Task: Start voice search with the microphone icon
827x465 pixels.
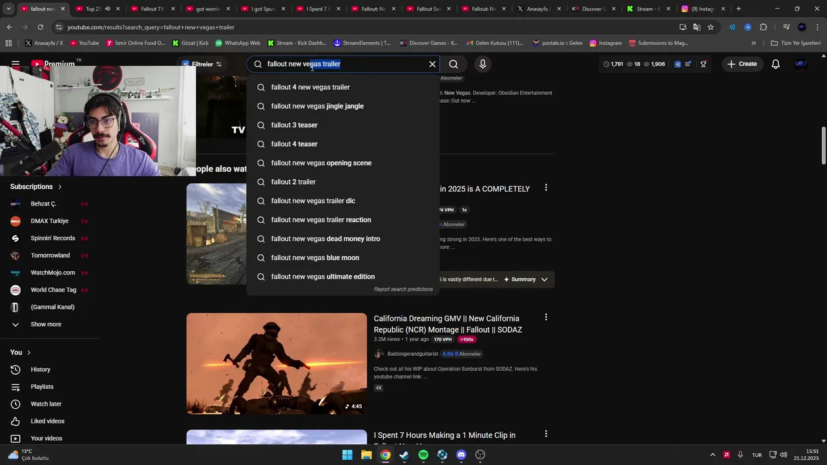Action: click(483, 64)
